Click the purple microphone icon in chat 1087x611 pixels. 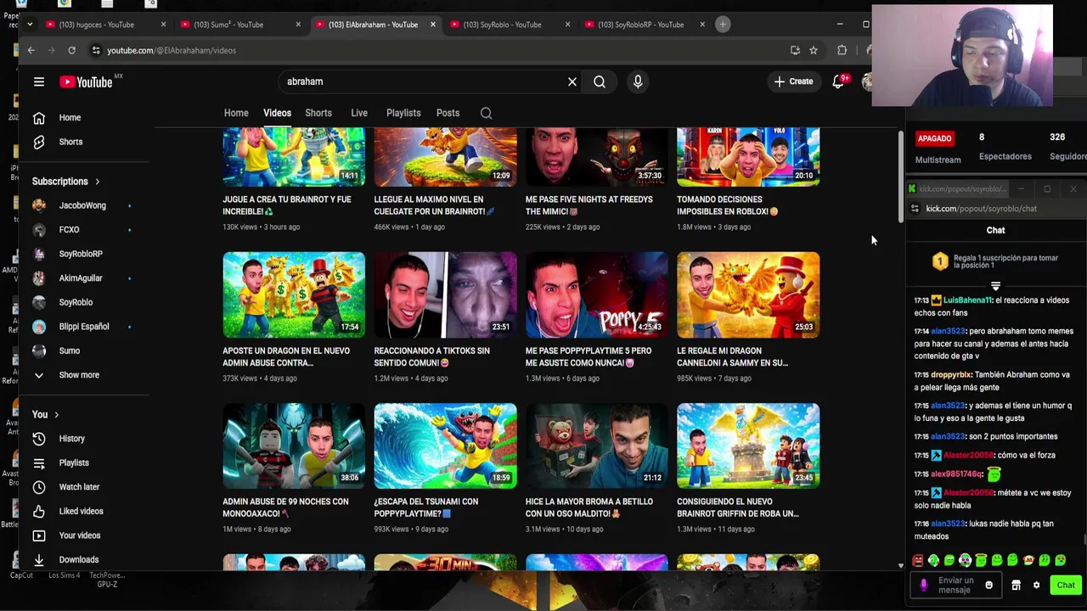coord(924,585)
